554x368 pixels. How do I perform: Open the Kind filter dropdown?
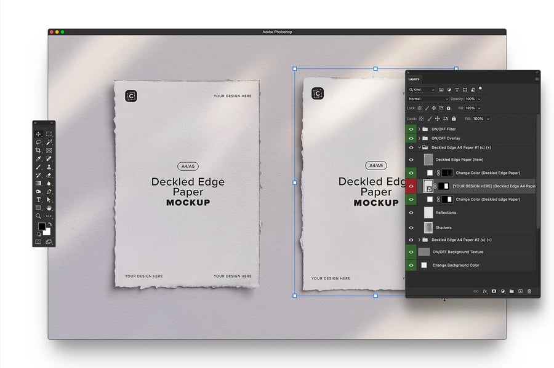422,90
